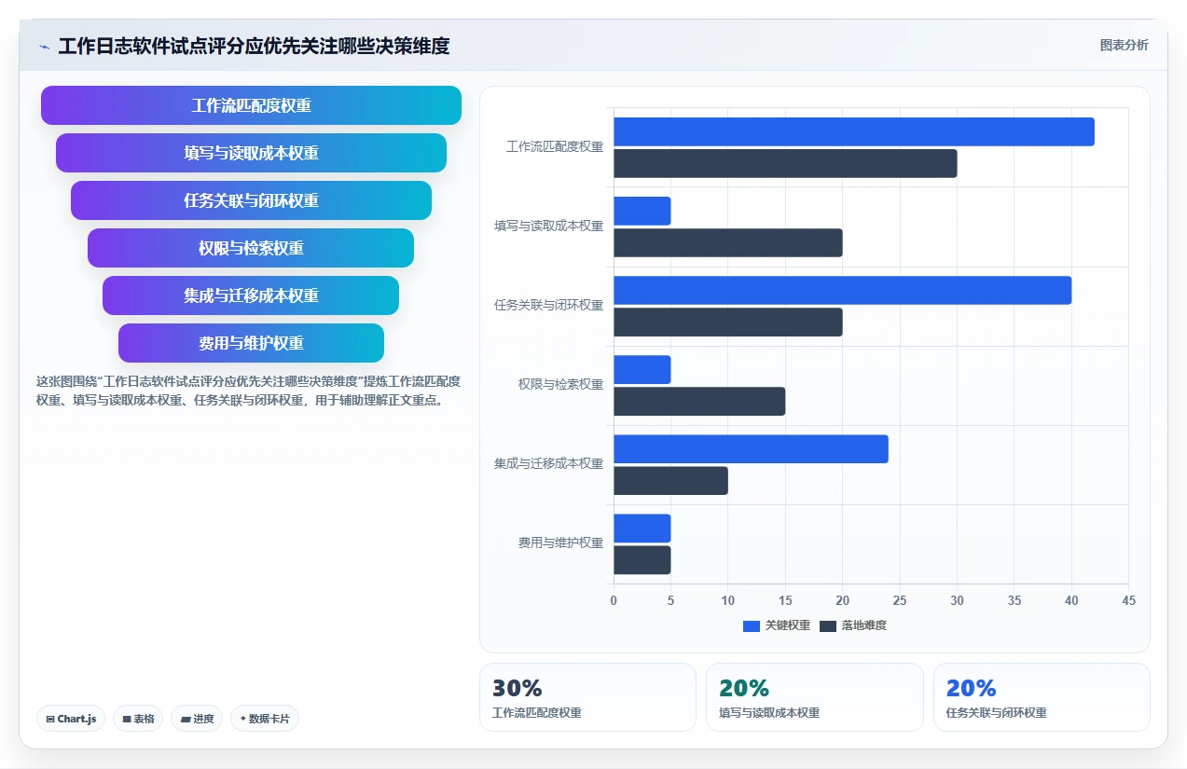Click the 20% 任务关联与闭环权重 data card

point(1042,697)
